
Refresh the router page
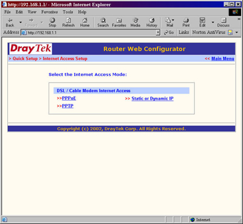click(69, 22)
